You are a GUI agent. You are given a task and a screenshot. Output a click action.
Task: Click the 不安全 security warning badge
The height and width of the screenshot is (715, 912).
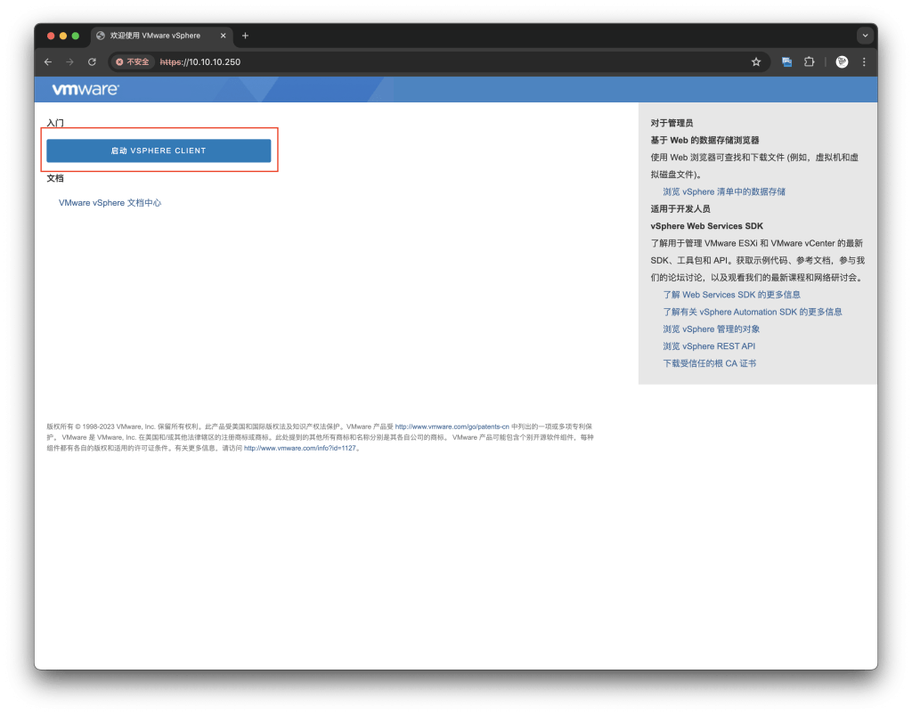coord(133,61)
